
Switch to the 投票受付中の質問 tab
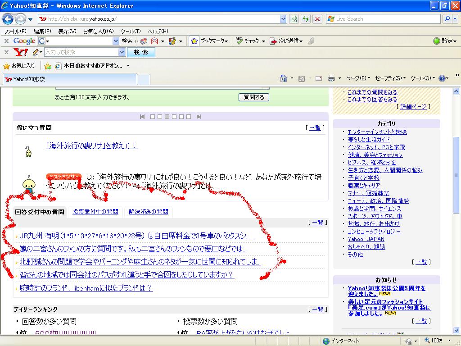coord(95,212)
